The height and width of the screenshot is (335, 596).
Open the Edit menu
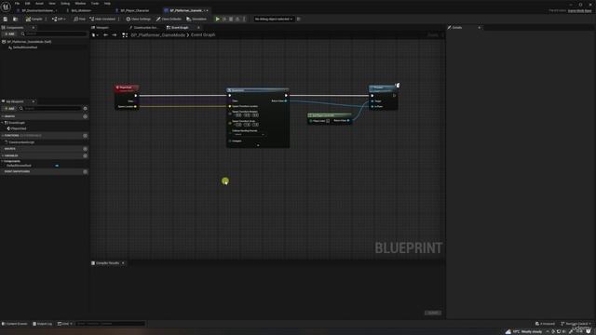point(27,4)
